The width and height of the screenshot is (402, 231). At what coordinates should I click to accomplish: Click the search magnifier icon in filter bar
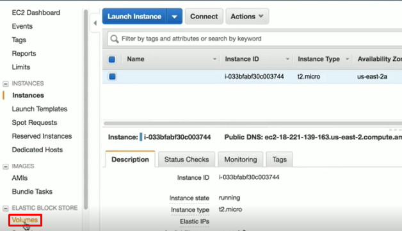tap(115, 39)
